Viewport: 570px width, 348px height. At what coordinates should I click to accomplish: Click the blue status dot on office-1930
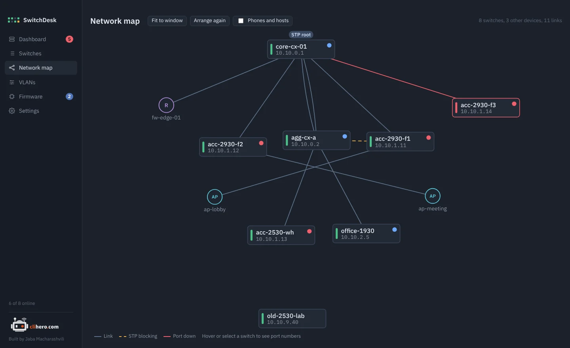click(395, 229)
